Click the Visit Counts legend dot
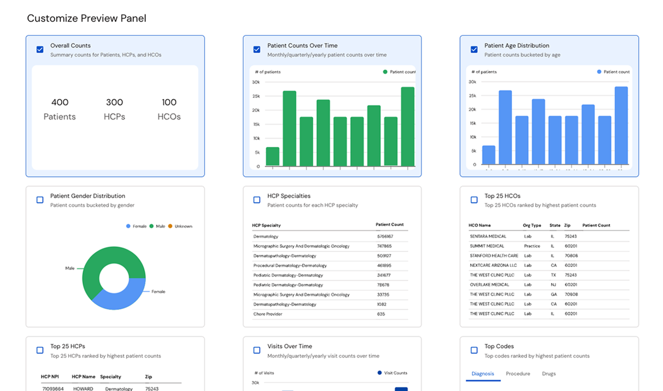 pyautogui.click(x=379, y=373)
